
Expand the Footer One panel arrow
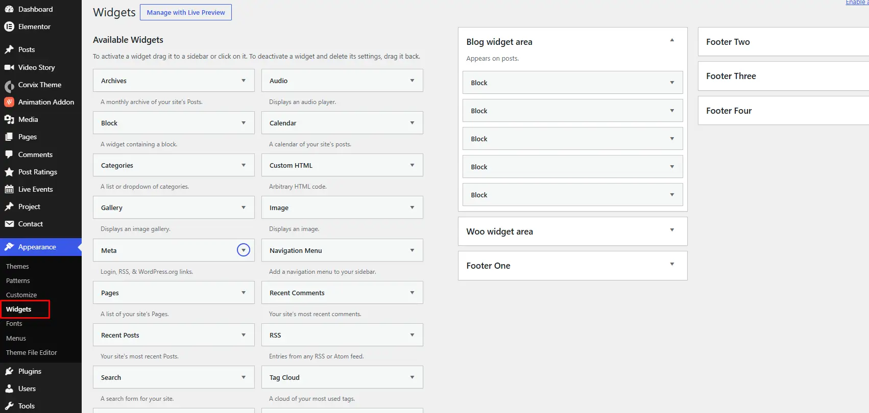point(672,264)
